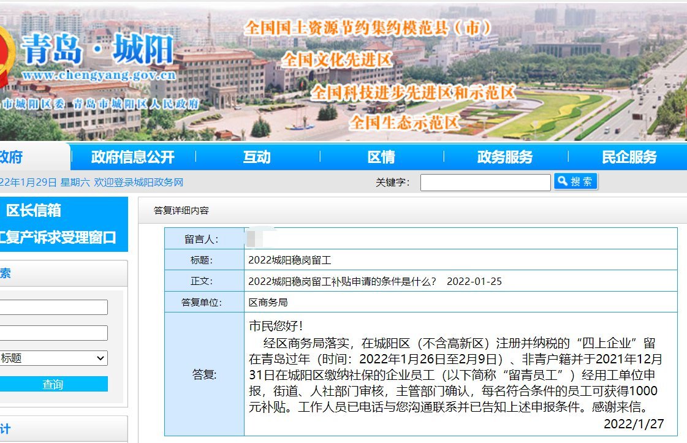Open the 互动 navigation menu
Image resolution: width=687 pixels, height=443 pixels.
pyautogui.click(x=256, y=157)
